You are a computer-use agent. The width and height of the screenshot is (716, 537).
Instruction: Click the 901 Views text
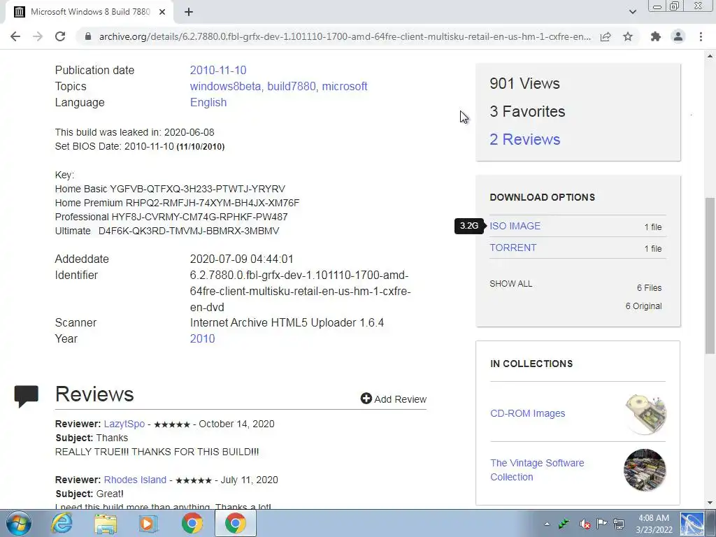click(524, 84)
